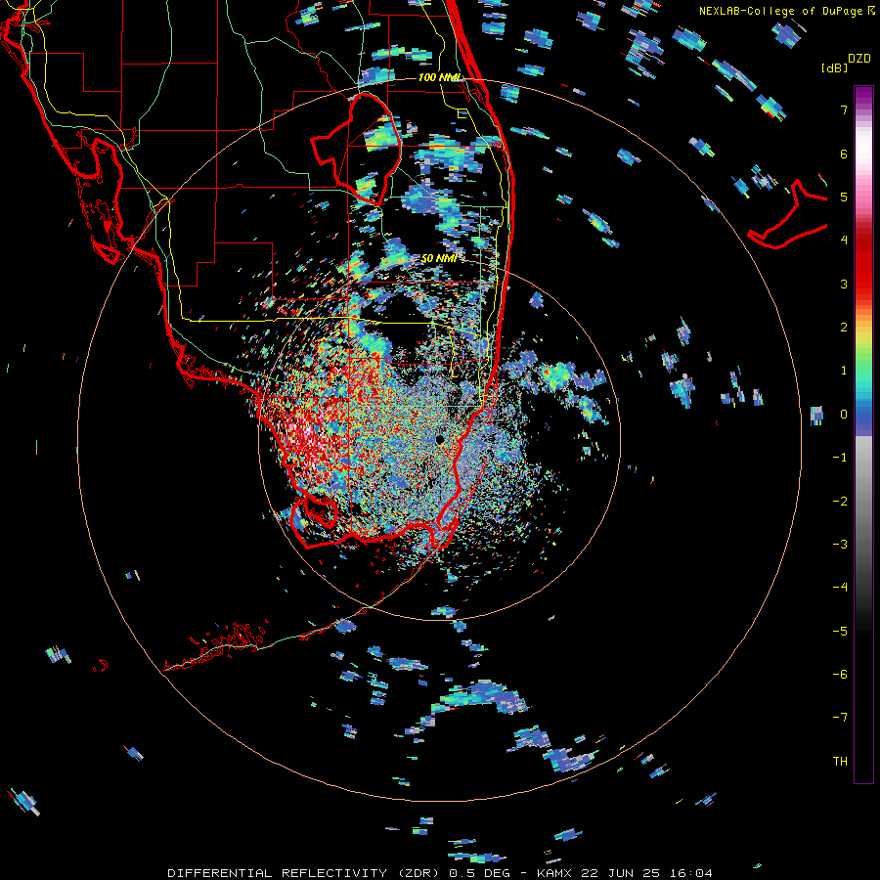Click the '50 NMI' range ring label

(x=438, y=258)
